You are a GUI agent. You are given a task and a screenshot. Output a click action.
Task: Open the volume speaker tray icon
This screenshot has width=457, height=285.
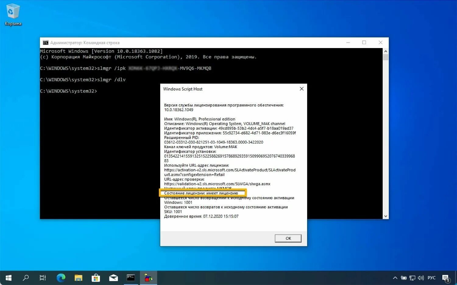pyautogui.click(x=421, y=278)
